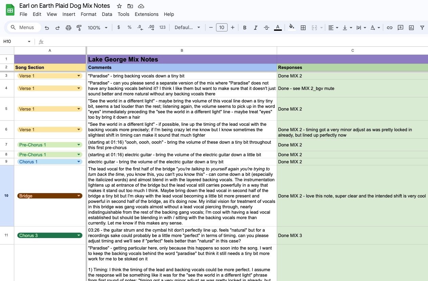This screenshot has width=428, height=281.
Task: Format as percent
Action: pos(129,27)
